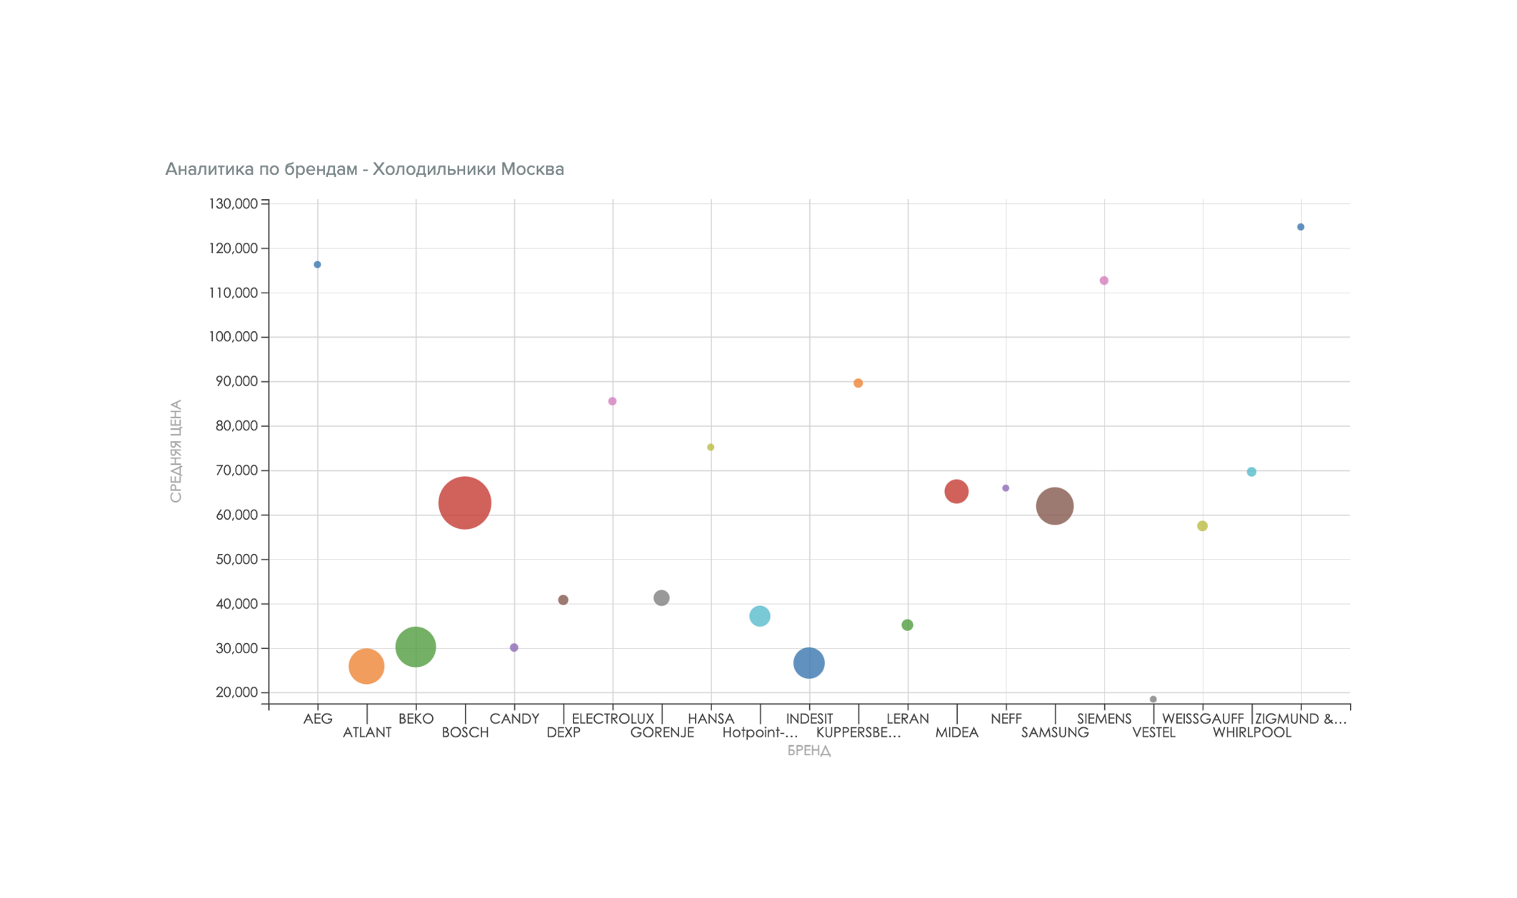Screen dimensions: 1517x898
Task: Click the SAMSUNG axis label
Action: [1055, 732]
